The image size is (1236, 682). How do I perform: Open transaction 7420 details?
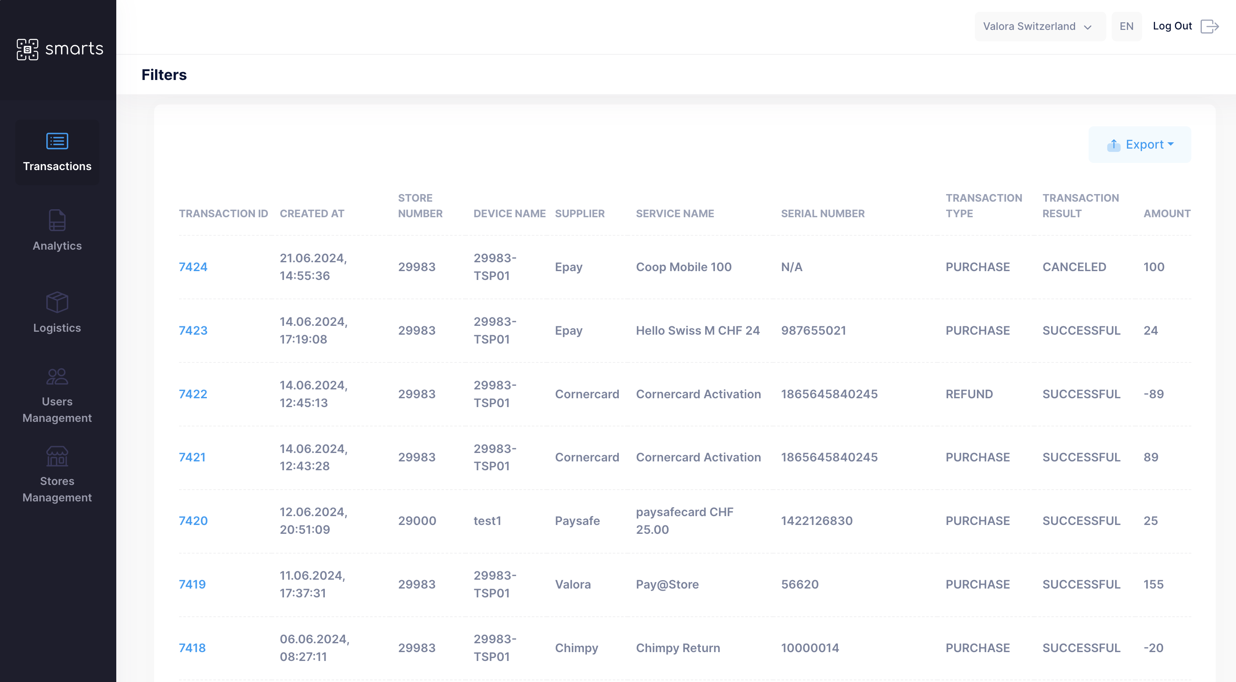tap(193, 521)
